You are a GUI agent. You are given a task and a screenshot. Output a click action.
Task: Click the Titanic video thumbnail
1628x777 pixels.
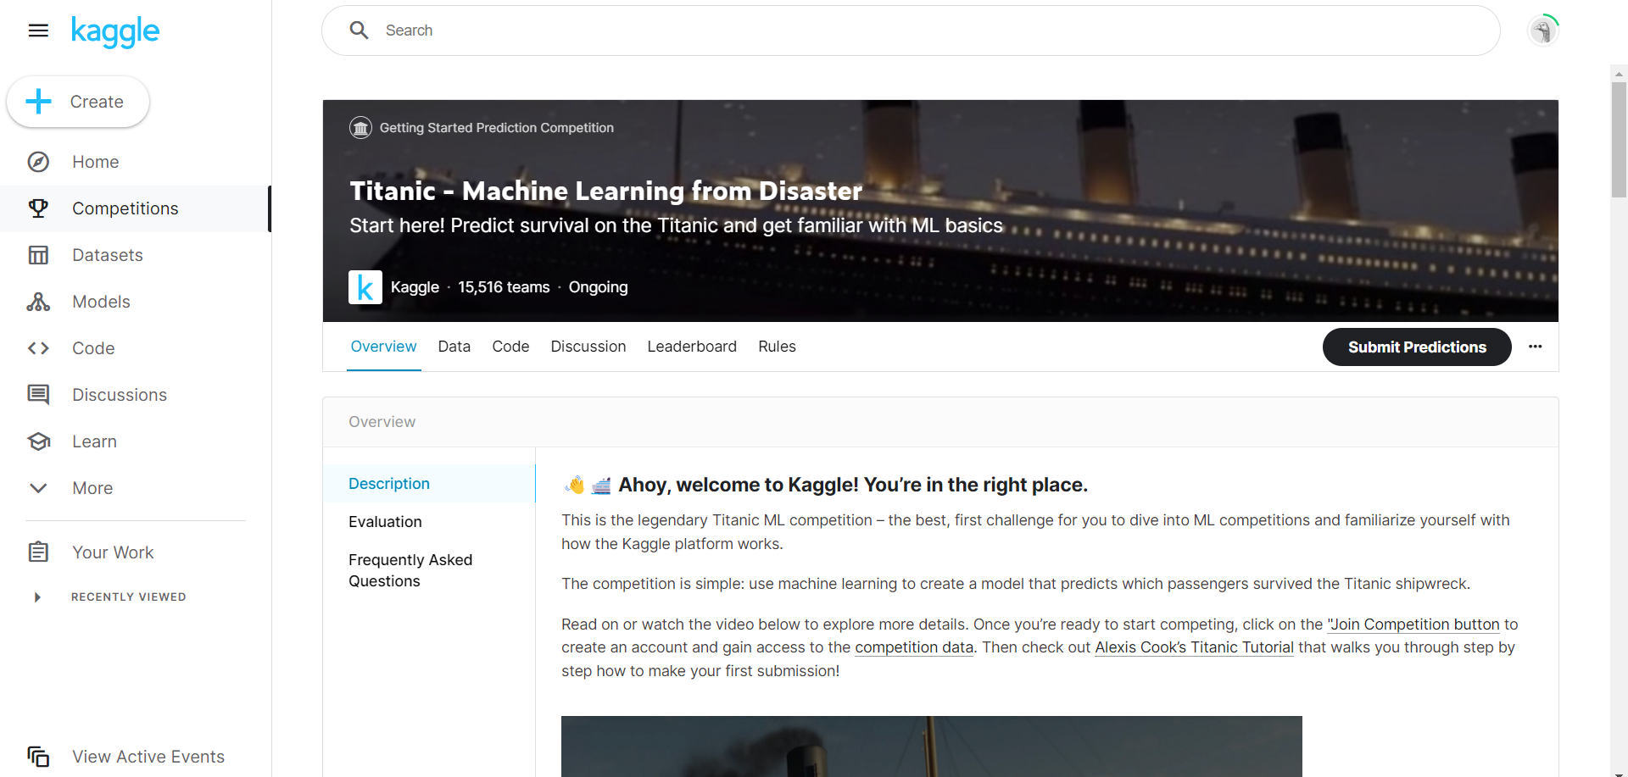[931, 746]
